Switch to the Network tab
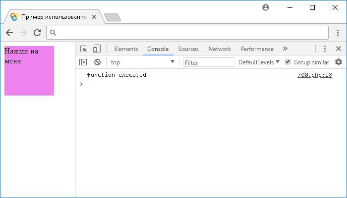The height and width of the screenshot is (198, 347). tap(220, 49)
